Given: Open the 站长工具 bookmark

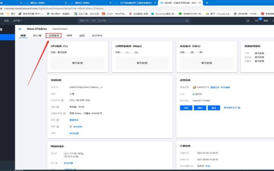Looking at the screenshot, I should (x=87, y=14).
